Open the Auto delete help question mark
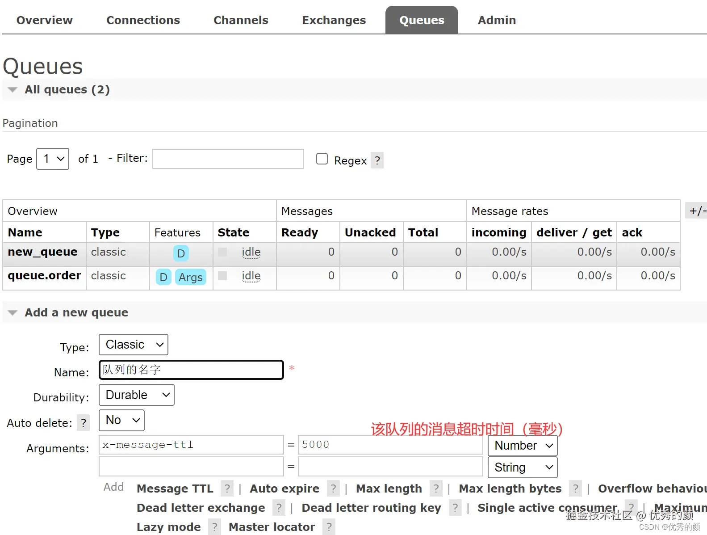707x535 pixels. point(84,423)
